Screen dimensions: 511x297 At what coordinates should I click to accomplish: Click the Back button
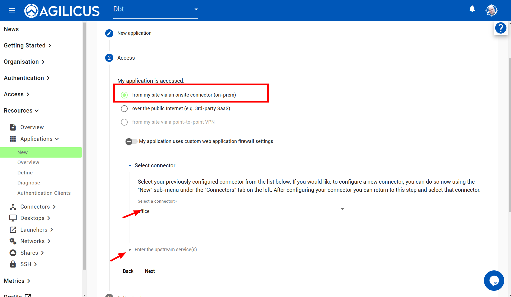[x=128, y=271]
